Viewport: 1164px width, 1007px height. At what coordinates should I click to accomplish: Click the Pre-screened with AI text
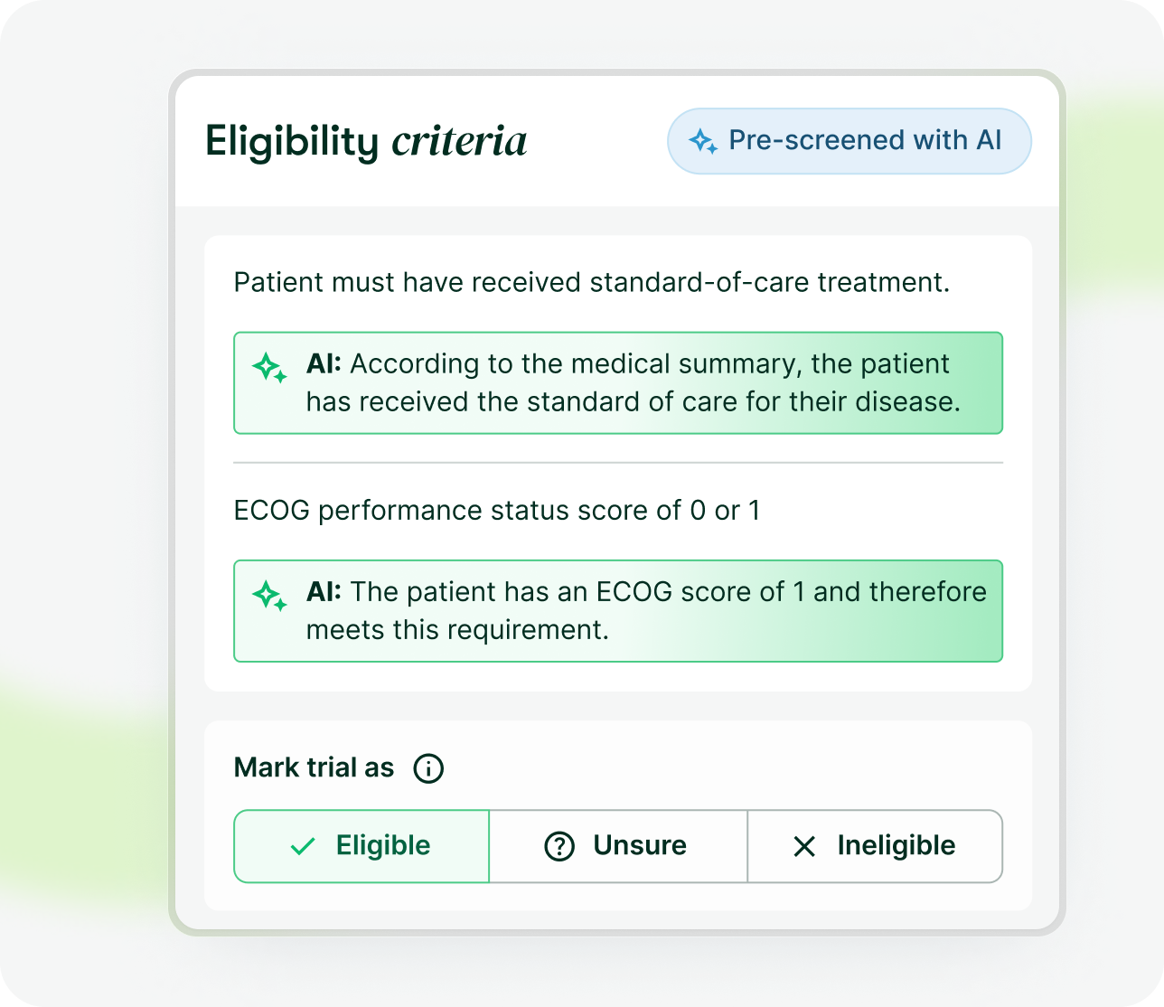865,140
